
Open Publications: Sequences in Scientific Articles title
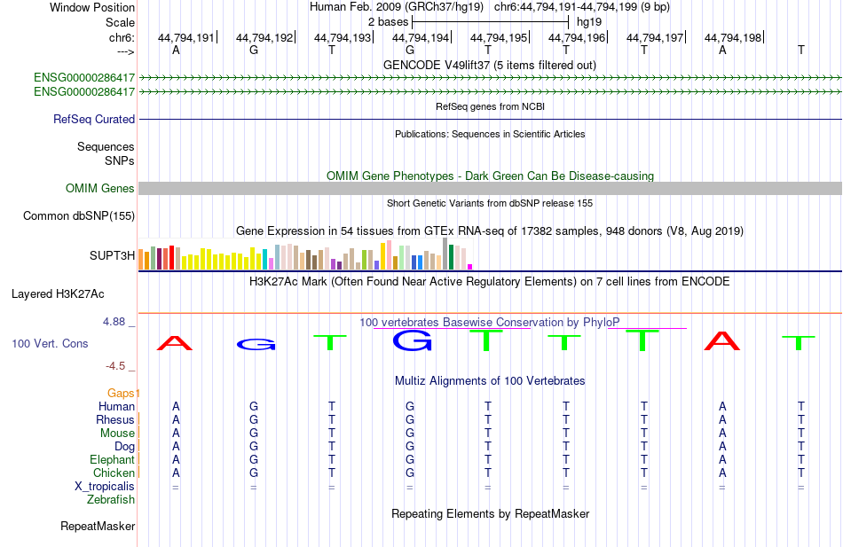(x=490, y=134)
